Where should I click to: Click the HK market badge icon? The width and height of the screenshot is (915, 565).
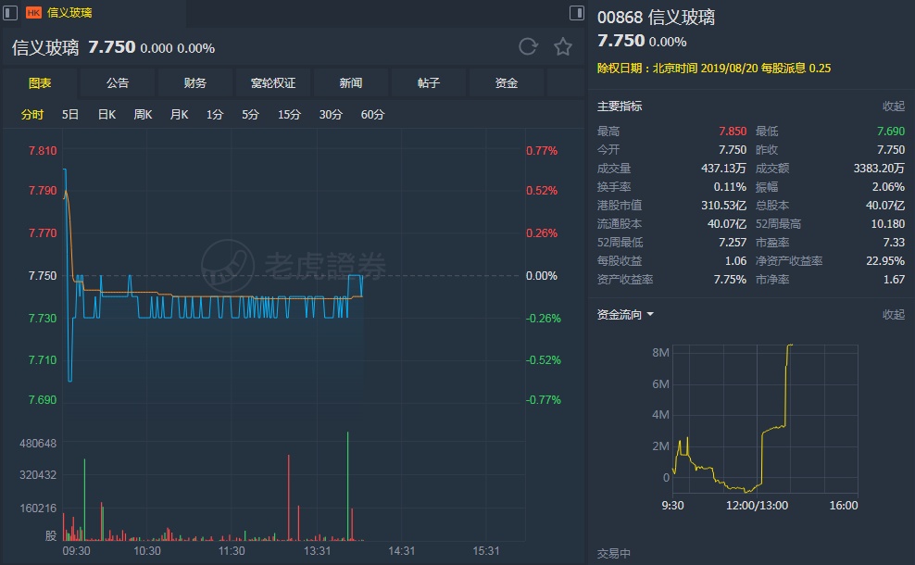coord(33,13)
